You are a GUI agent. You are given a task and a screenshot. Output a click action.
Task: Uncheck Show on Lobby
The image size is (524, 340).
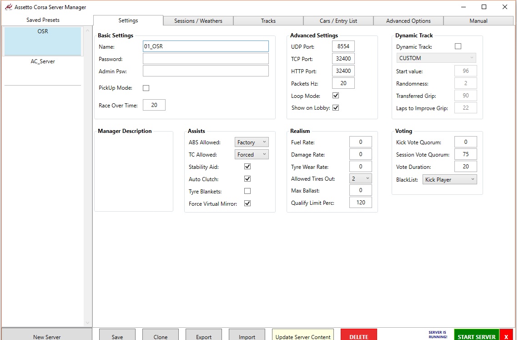(x=336, y=108)
